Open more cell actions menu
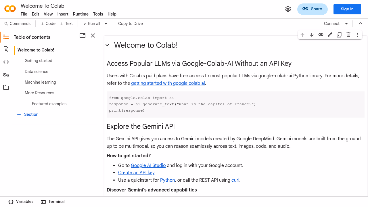Viewport: 368px width, 207px height. click(358, 35)
